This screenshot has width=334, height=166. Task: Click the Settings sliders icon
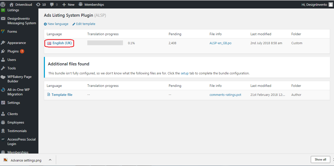(3, 103)
